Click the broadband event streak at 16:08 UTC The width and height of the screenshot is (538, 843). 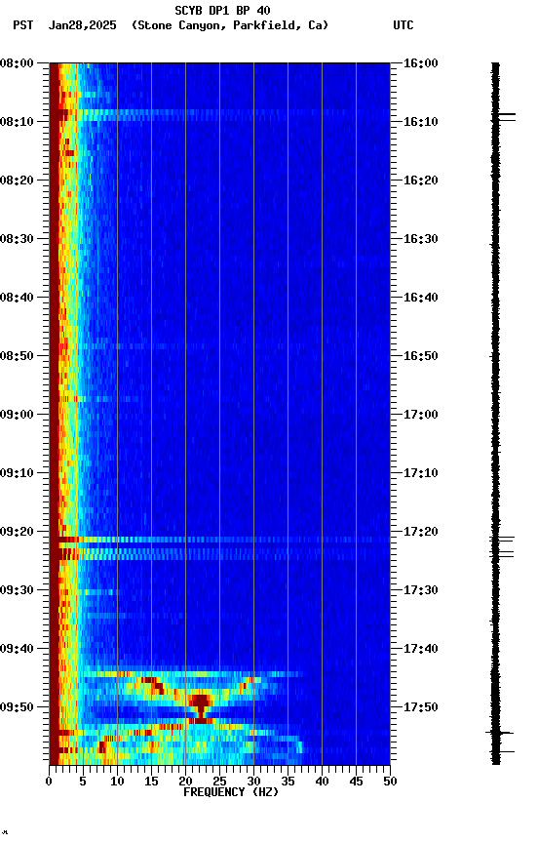pyautogui.click(x=219, y=112)
